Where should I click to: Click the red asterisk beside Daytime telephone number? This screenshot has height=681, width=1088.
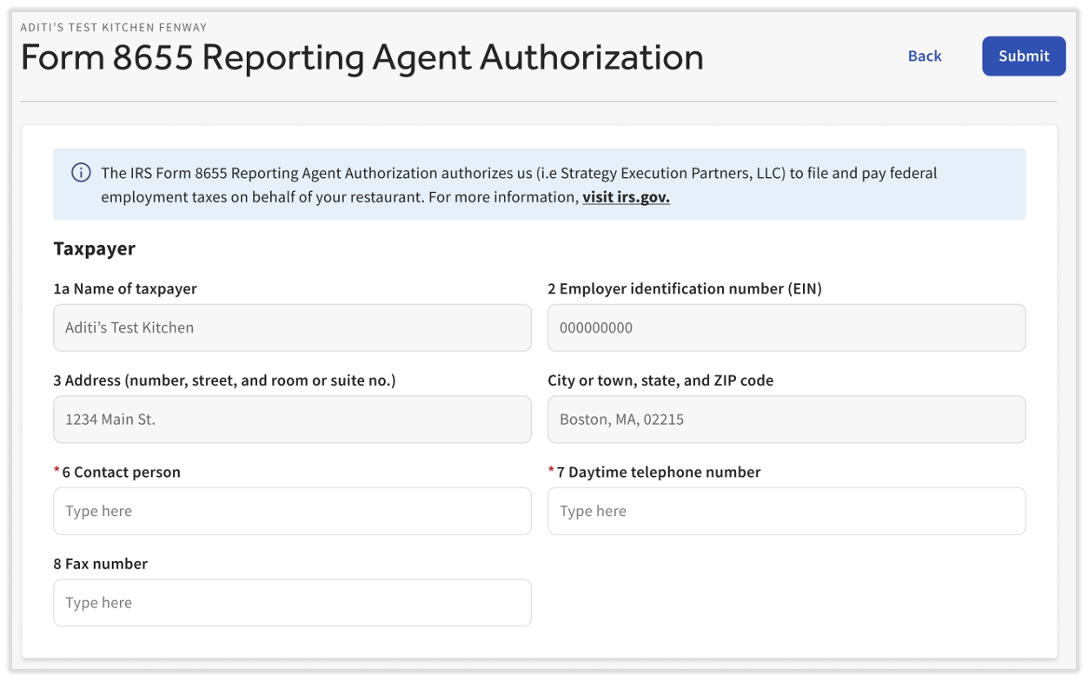(551, 471)
